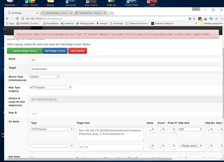Click into the Name field containing flur
224x162 pixels.
(126, 60)
